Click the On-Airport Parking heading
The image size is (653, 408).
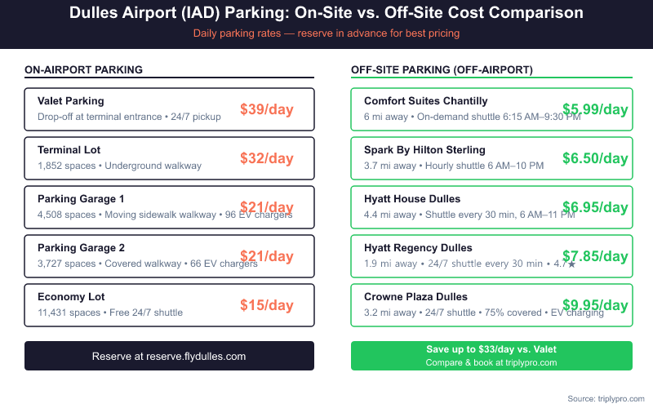click(x=84, y=70)
